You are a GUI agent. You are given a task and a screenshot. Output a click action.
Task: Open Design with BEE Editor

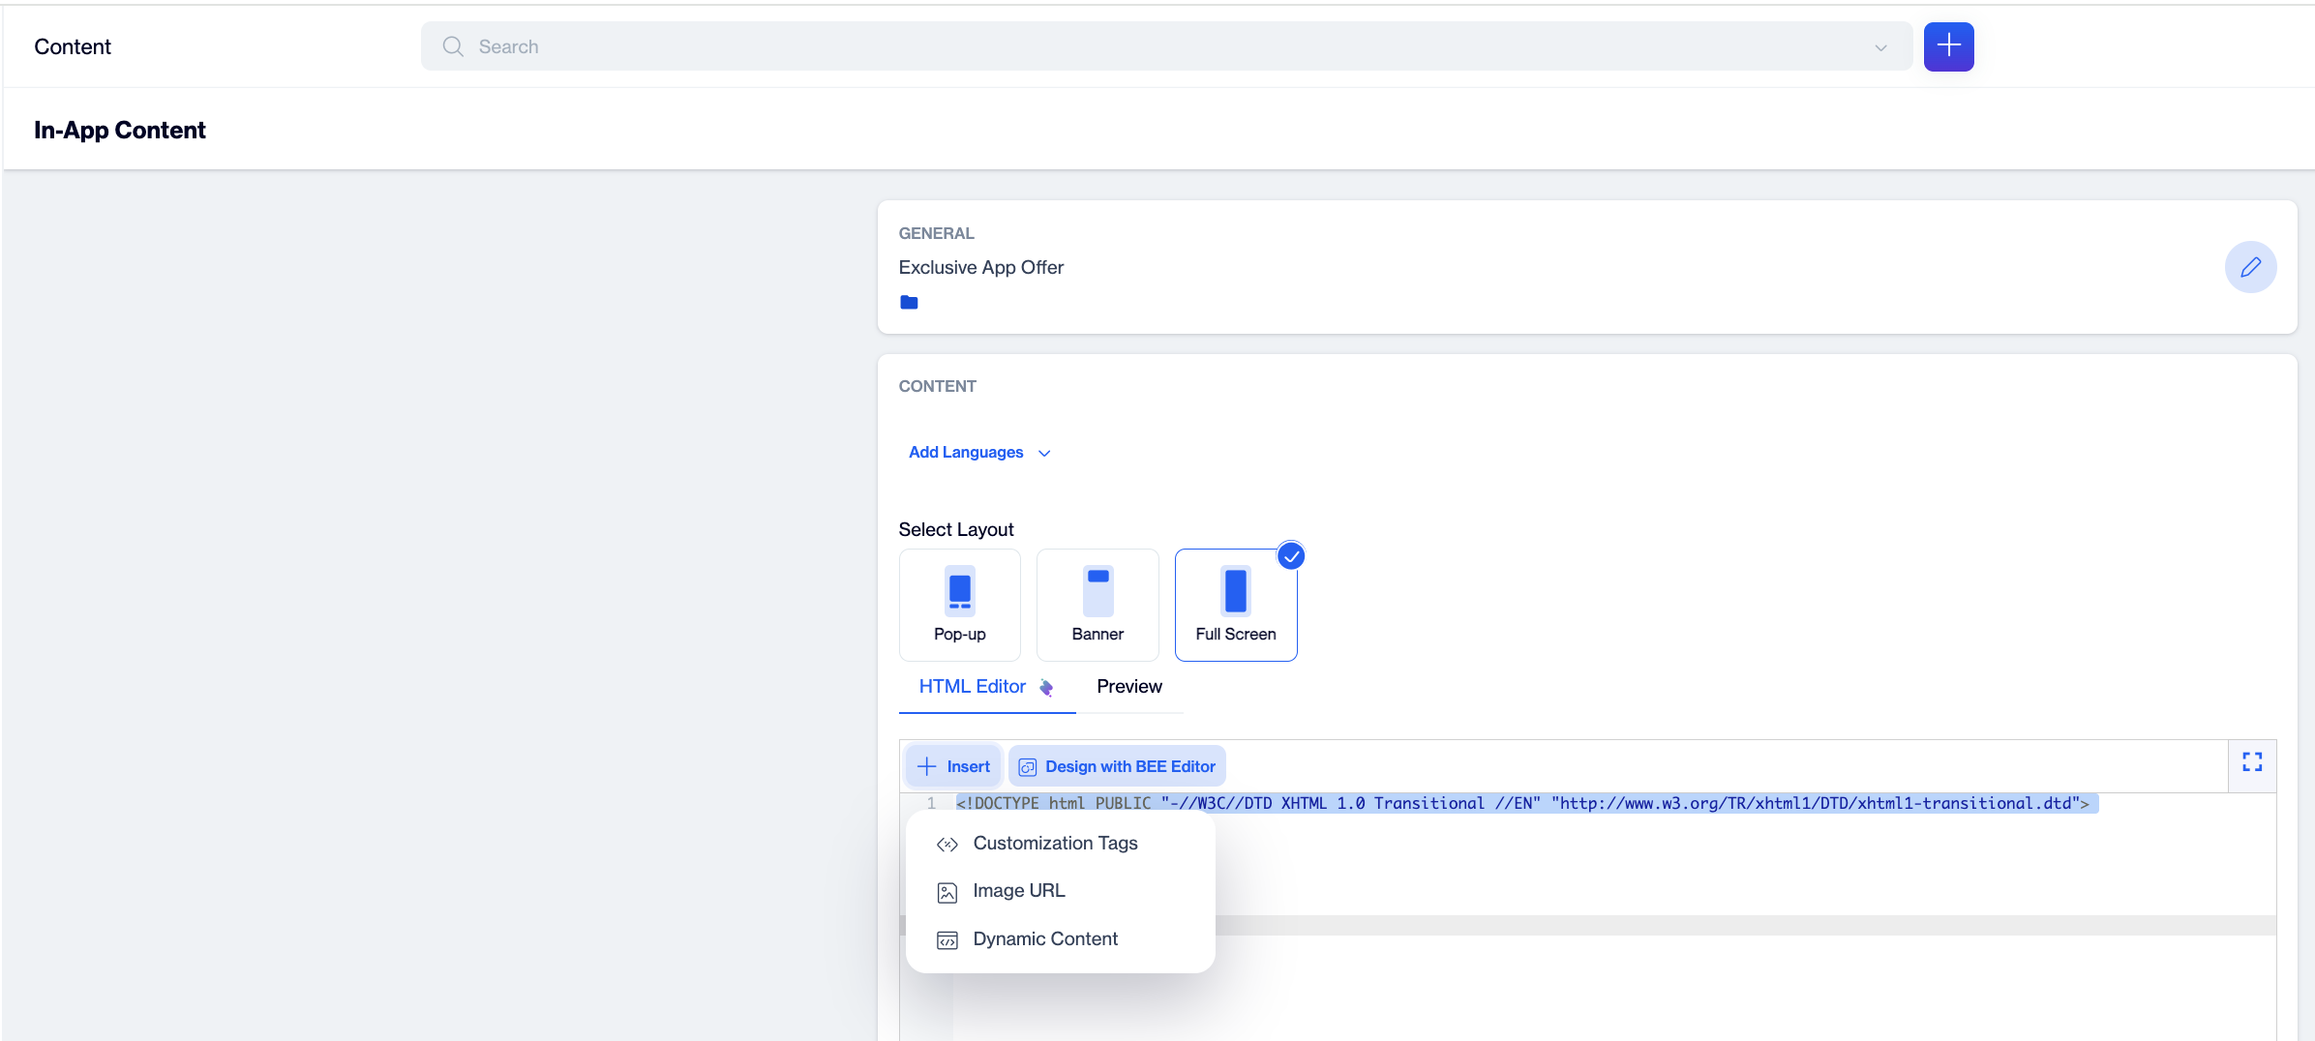coord(1117,766)
